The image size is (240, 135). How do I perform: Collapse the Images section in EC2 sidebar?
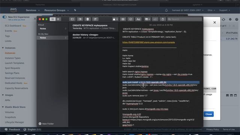(x=3, y=95)
